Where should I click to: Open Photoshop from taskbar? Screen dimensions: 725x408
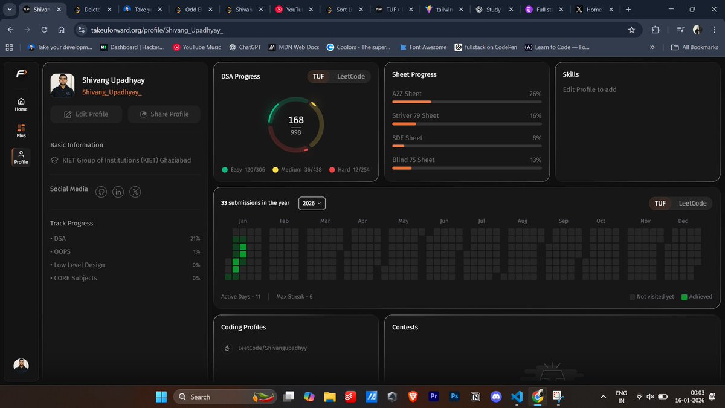tap(454, 397)
